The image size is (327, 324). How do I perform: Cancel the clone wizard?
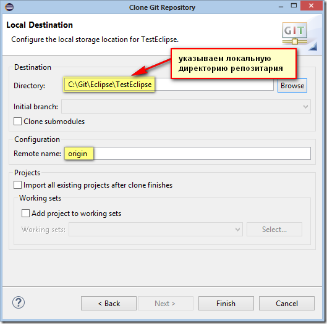click(287, 304)
